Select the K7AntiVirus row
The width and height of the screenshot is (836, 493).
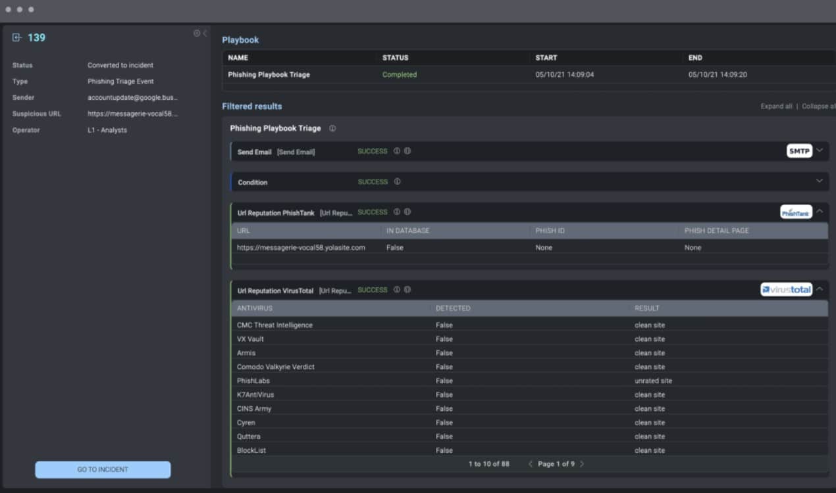pyautogui.click(x=530, y=394)
